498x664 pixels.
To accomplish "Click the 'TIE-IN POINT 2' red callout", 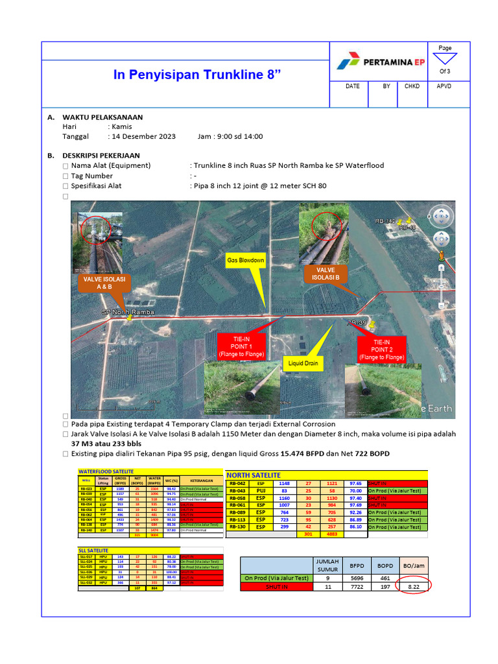I will 381,350.
